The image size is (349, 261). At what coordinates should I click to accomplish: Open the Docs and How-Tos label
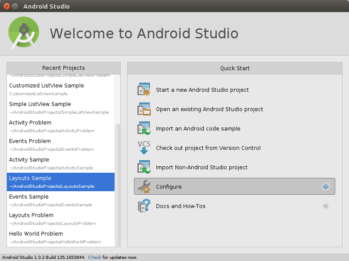[x=181, y=206]
